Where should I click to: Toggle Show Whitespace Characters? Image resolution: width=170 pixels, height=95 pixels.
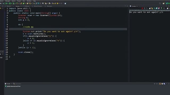43,3
